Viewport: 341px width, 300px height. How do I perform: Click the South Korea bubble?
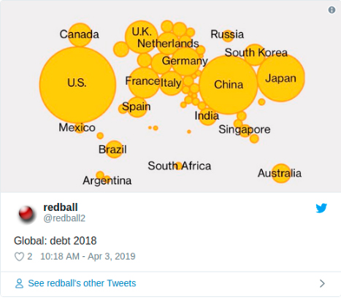click(255, 55)
